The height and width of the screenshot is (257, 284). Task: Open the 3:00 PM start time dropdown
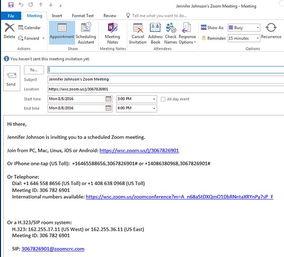point(154,99)
